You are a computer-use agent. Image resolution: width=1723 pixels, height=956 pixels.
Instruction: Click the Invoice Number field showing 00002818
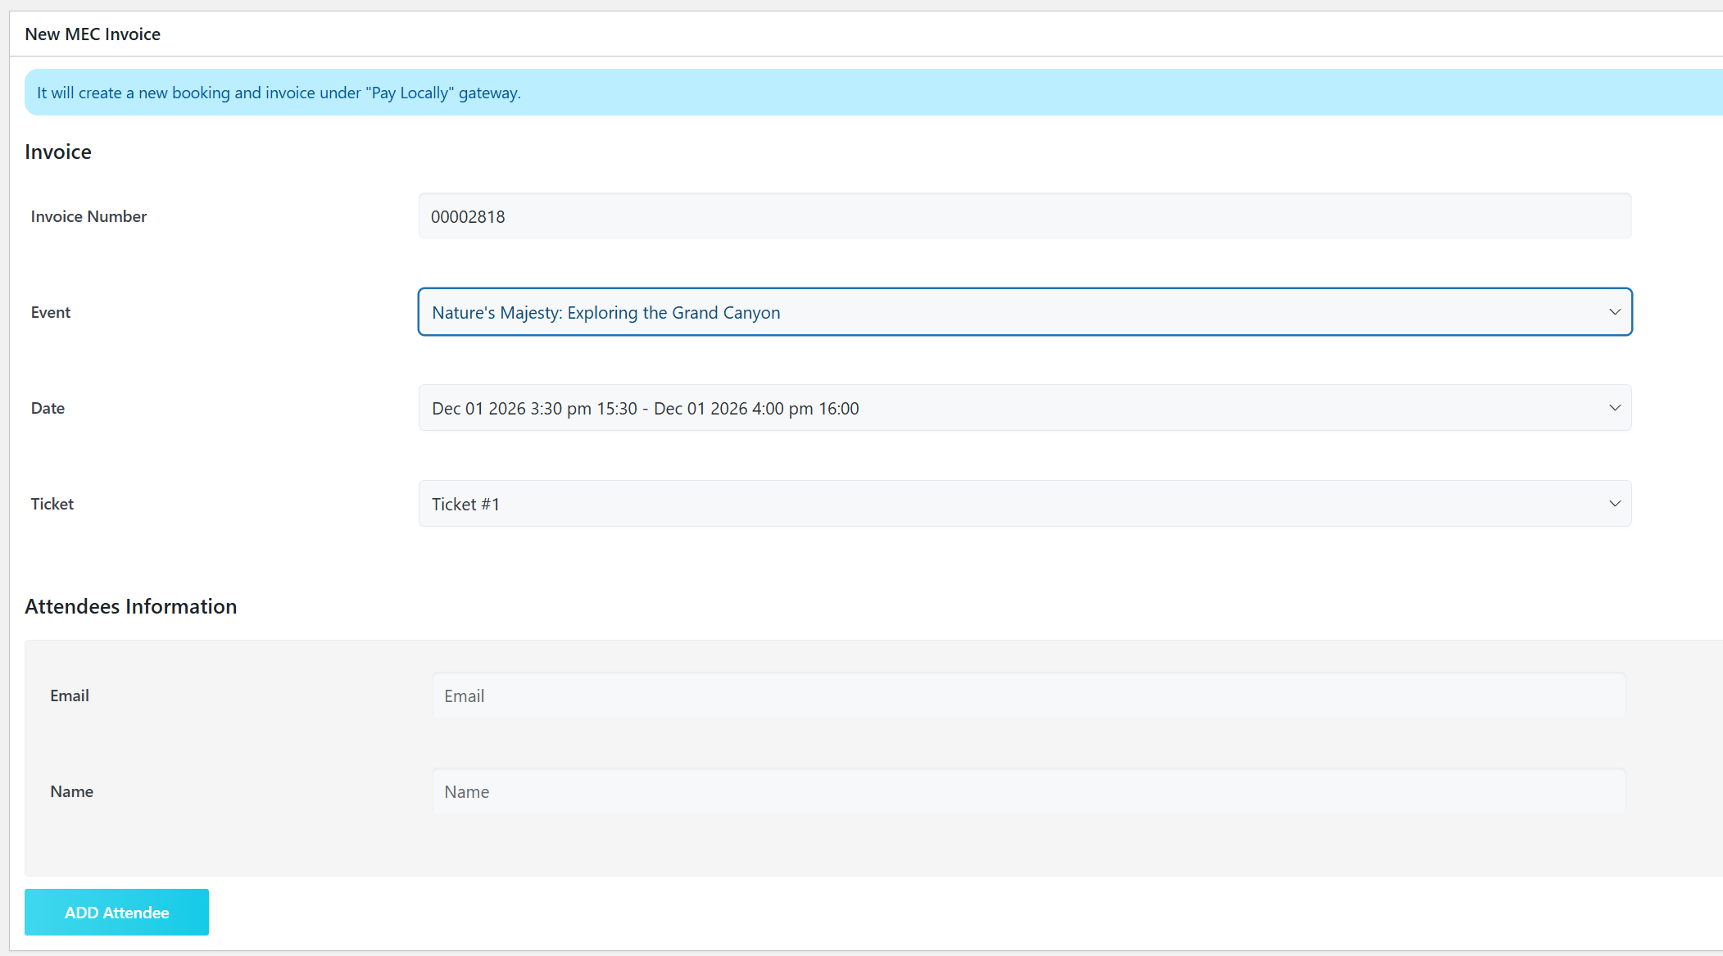[x=1024, y=215]
